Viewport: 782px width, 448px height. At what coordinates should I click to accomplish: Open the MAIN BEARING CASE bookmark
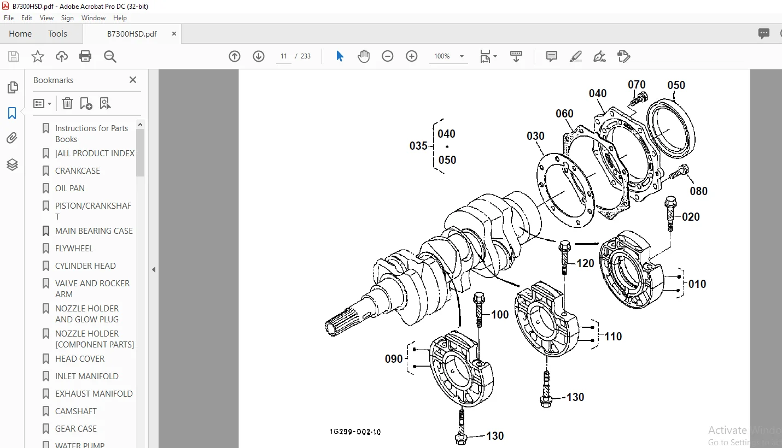94,231
